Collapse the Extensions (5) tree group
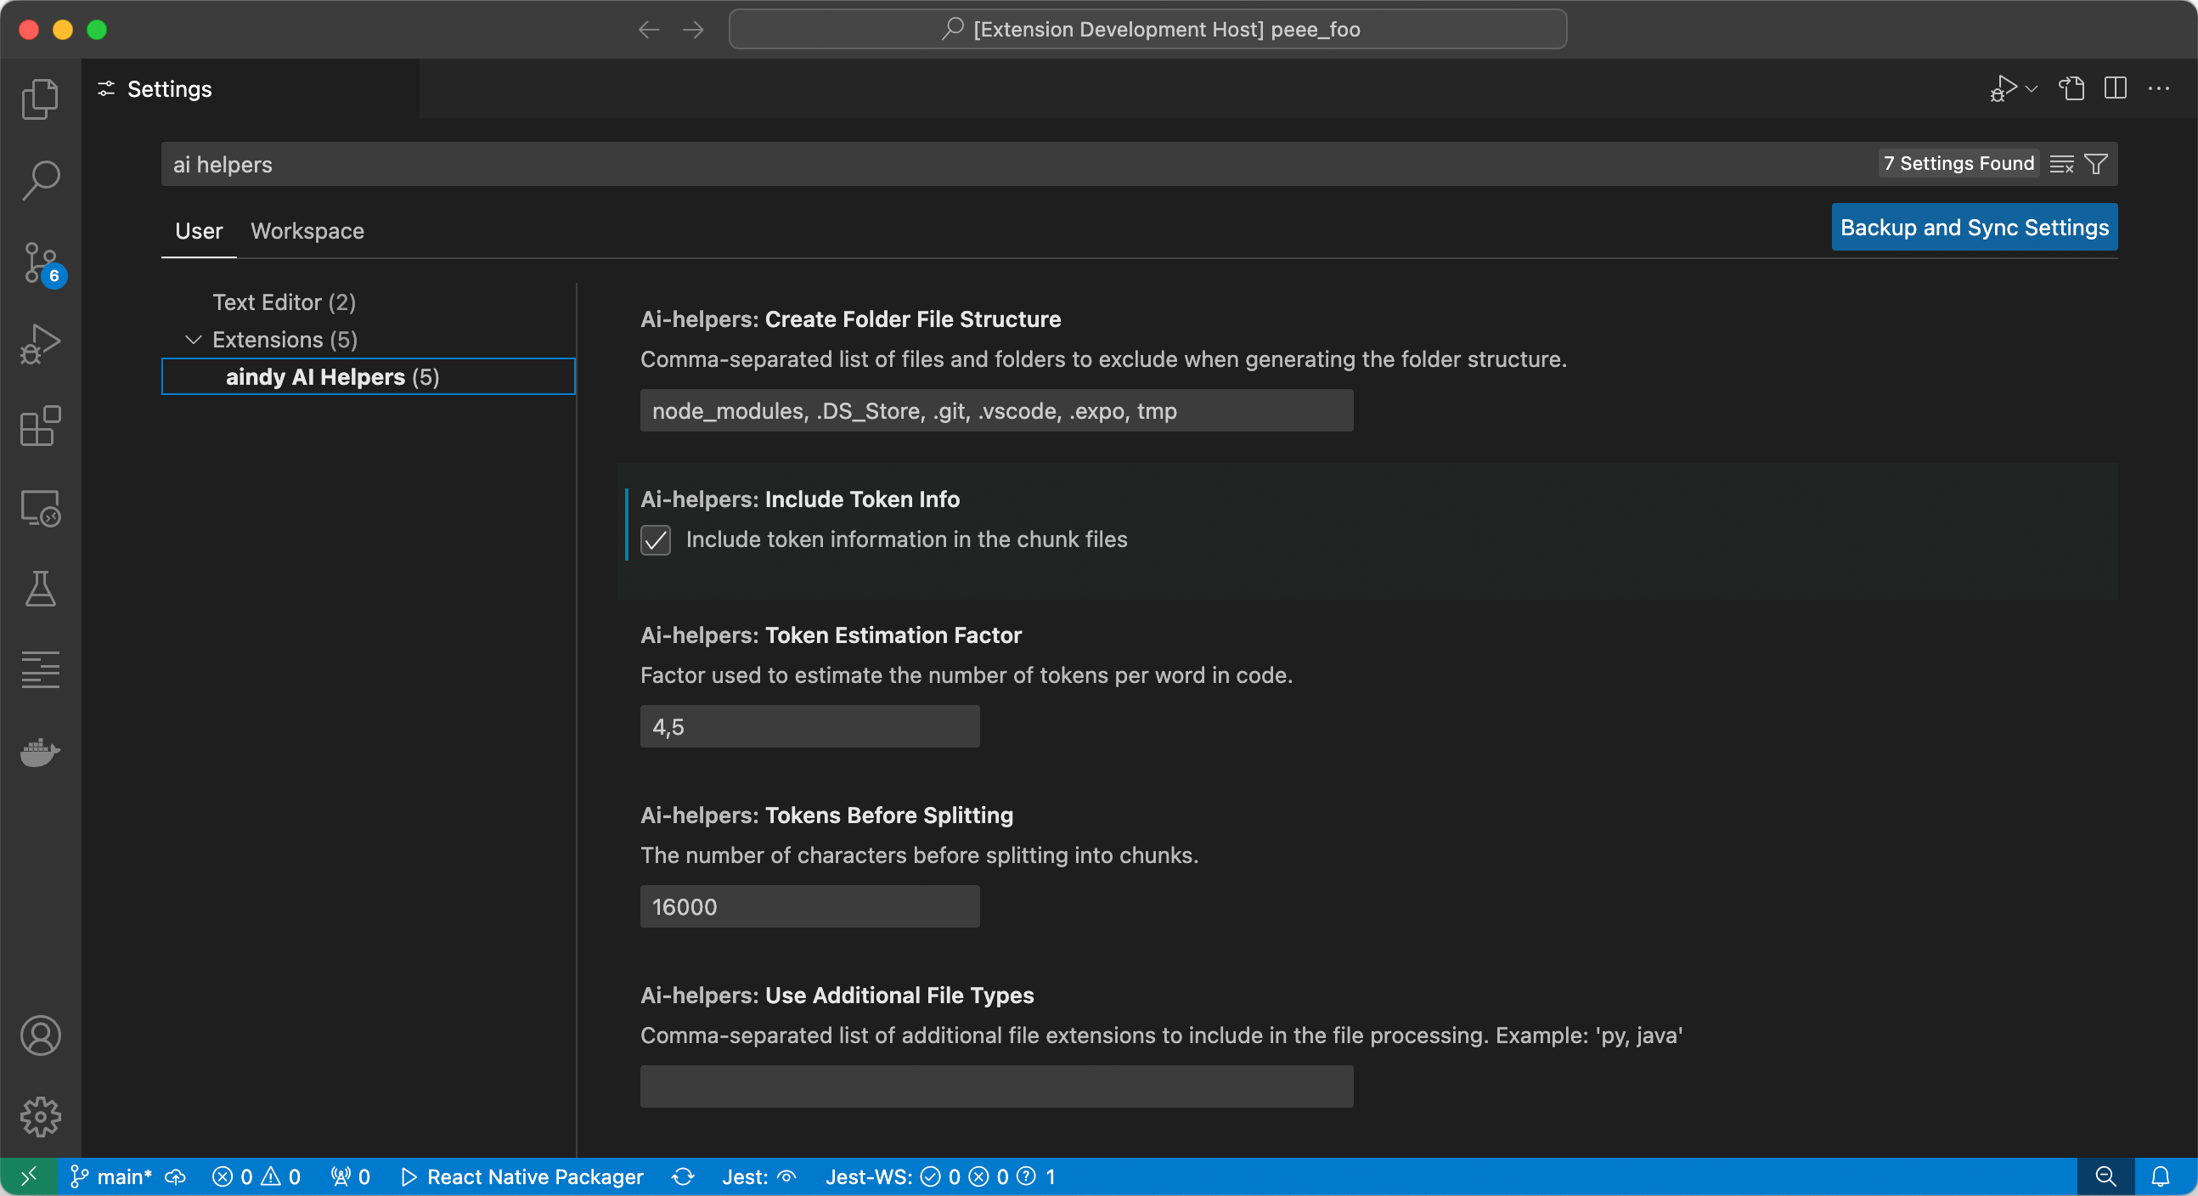This screenshot has width=2198, height=1196. 194,340
